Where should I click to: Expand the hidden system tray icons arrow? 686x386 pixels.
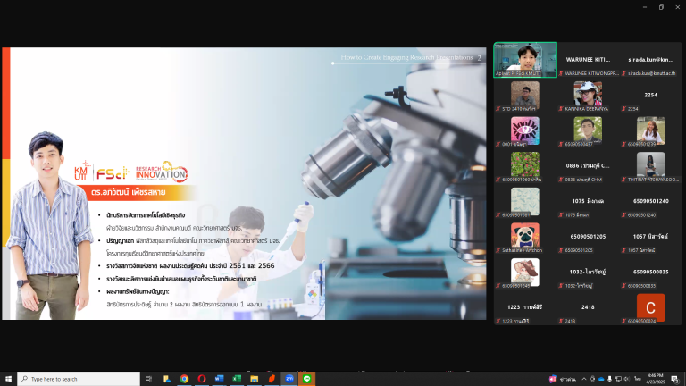(584, 379)
